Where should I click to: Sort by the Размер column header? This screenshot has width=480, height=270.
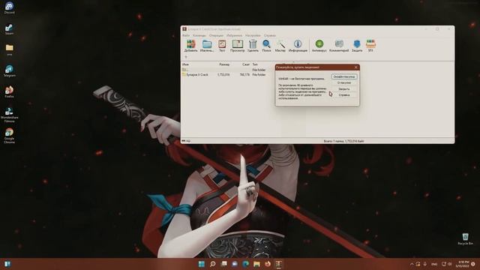point(224,64)
